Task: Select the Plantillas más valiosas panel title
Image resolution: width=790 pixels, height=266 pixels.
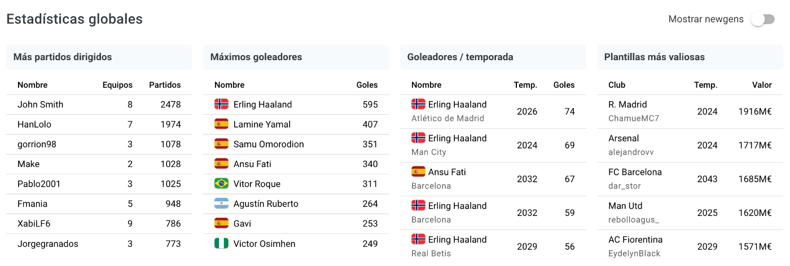Action: click(655, 57)
